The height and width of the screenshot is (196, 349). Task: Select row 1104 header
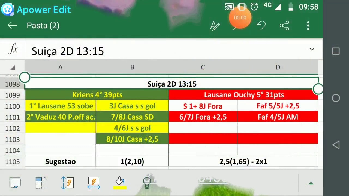pyautogui.click(x=13, y=151)
